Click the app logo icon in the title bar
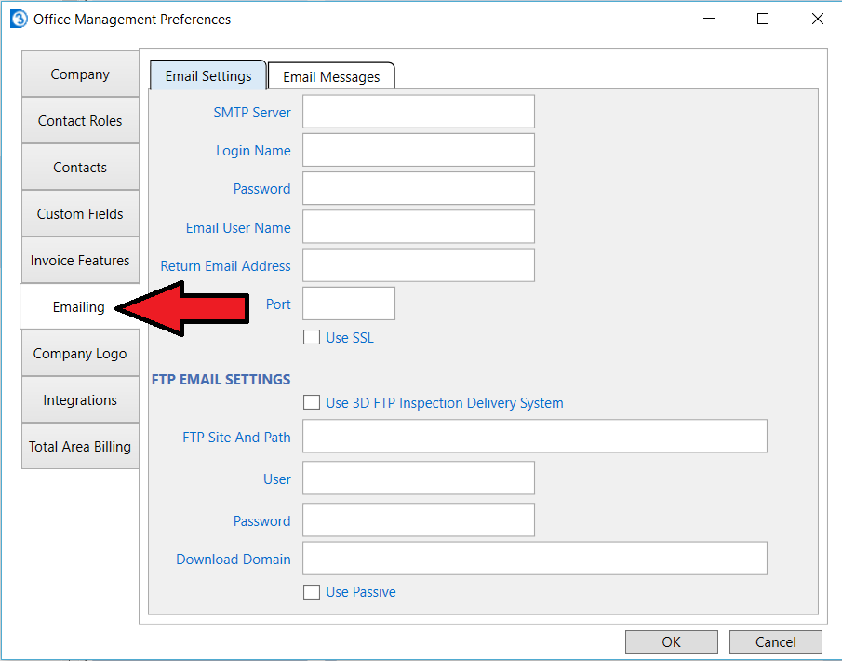Viewport: 842px width, 661px height. click(19, 20)
